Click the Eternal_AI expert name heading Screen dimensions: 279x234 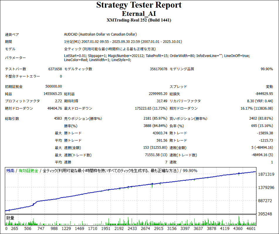click(x=139, y=13)
